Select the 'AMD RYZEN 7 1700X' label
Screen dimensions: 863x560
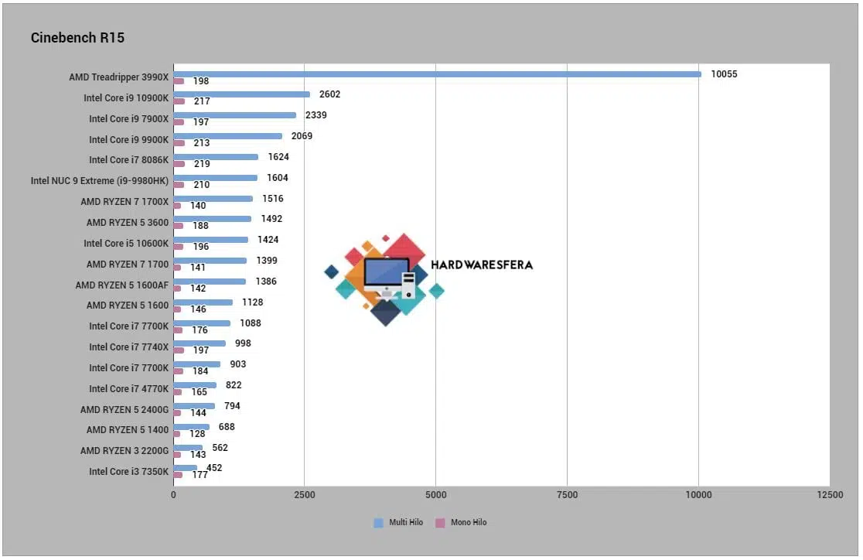click(125, 202)
